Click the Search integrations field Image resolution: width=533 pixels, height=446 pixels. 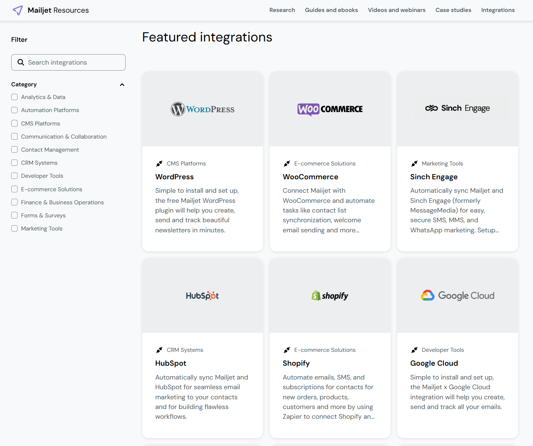[68, 62]
